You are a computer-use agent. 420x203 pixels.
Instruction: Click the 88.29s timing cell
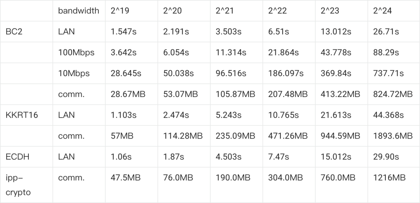pos(386,53)
